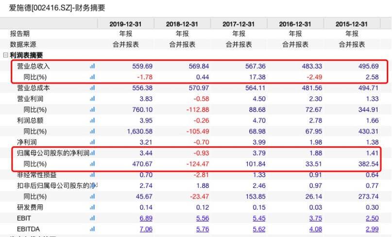Open the 2016 EBITDA value link 4.08
Screen dimensions: 392x237
316,229
